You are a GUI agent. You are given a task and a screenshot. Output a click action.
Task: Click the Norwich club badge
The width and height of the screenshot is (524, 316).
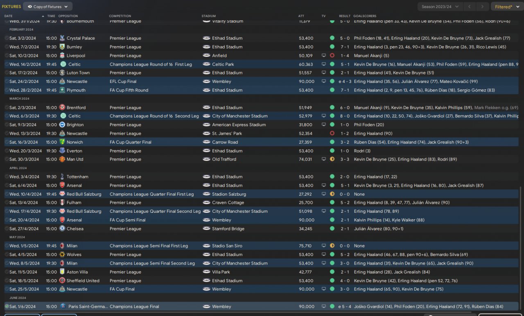tap(62, 142)
